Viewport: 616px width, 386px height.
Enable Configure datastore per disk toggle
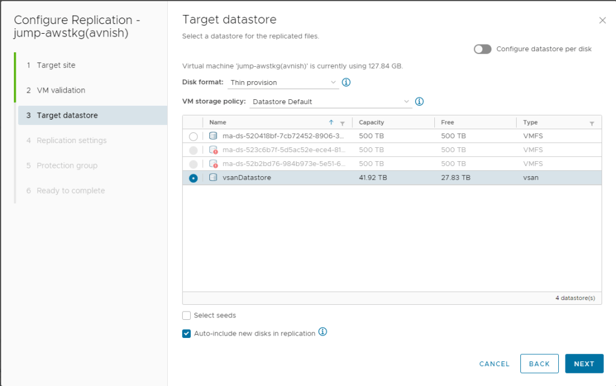coord(482,49)
